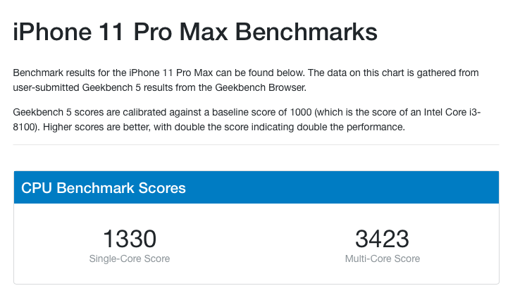The image size is (508, 293).
Task: Click the iPhone 11 Pro Max Benchmarks heading
Action: click(195, 32)
